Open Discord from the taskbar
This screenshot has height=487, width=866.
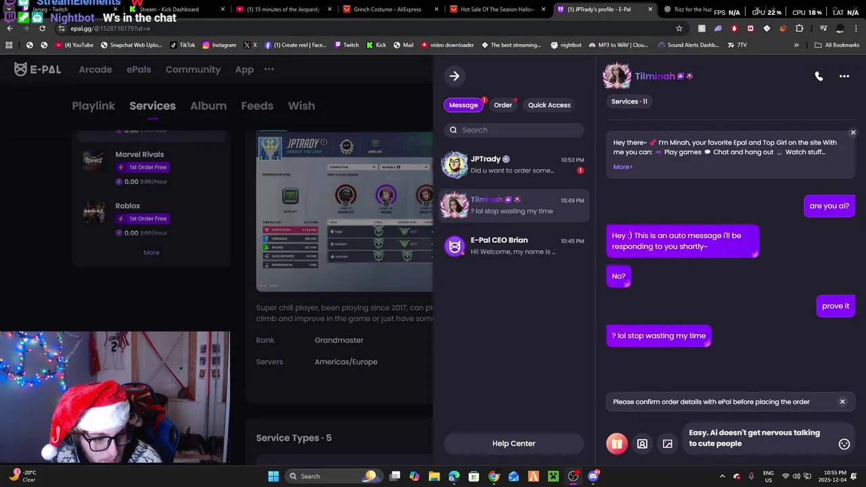[x=593, y=476]
